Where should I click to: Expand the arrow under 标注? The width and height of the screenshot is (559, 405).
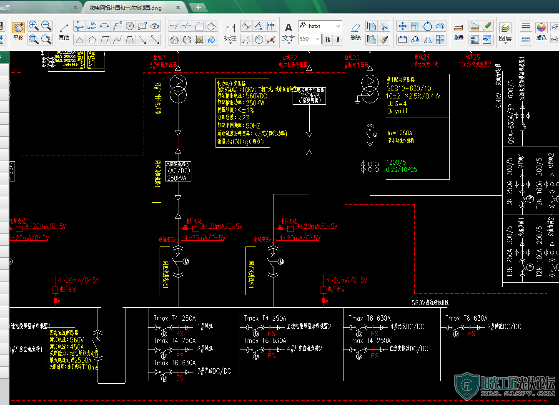(x=231, y=43)
